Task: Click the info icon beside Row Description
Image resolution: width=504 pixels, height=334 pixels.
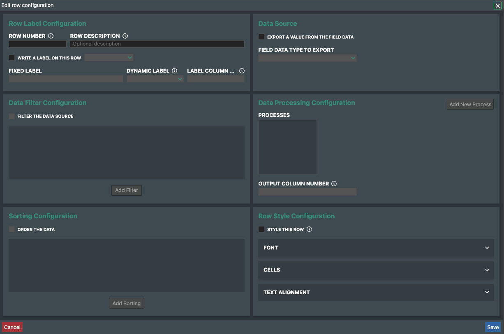Action: pos(125,36)
